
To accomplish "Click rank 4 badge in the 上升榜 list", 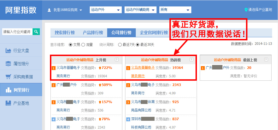I will tap(54, 120).
